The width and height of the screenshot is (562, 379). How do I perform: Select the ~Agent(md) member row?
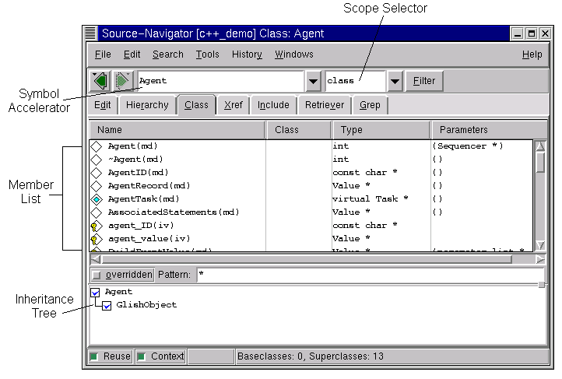click(x=311, y=160)
